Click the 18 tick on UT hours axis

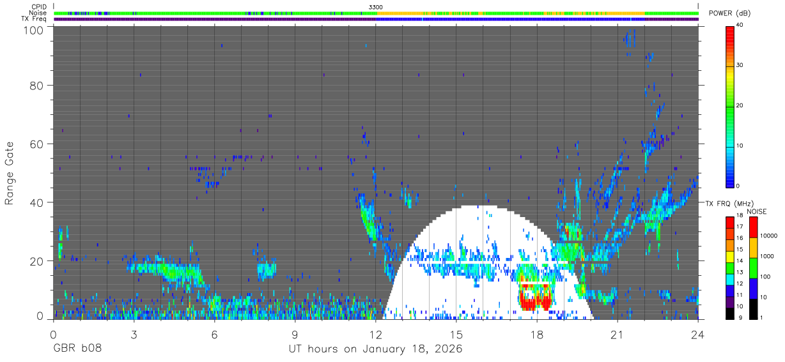pyautogui.click(x=536, y=335)
